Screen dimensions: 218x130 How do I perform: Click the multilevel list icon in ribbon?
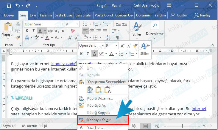106,24
